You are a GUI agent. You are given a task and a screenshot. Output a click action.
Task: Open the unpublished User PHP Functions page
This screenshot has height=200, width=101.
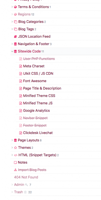39,59
